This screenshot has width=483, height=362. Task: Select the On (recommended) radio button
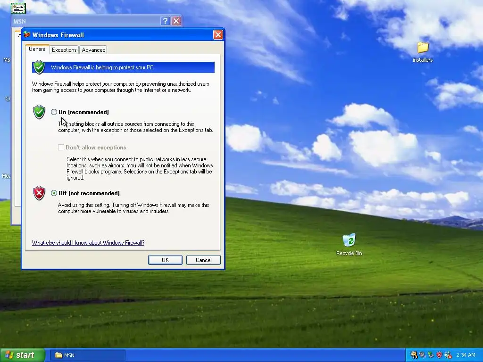(54, 112)
